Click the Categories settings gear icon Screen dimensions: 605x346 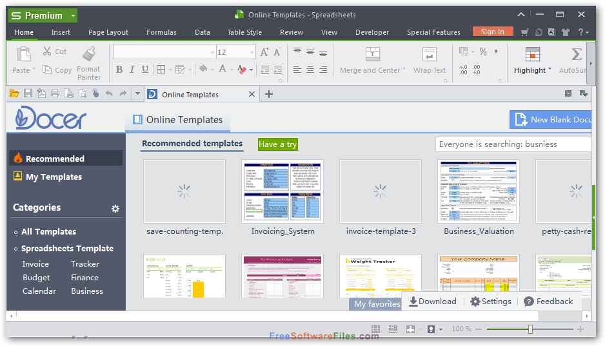[115, 209]
